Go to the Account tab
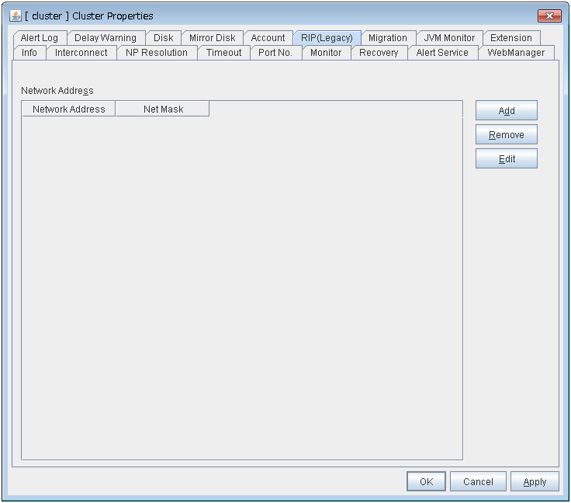This screenshot has width=571, height=503. click(268, 38)
